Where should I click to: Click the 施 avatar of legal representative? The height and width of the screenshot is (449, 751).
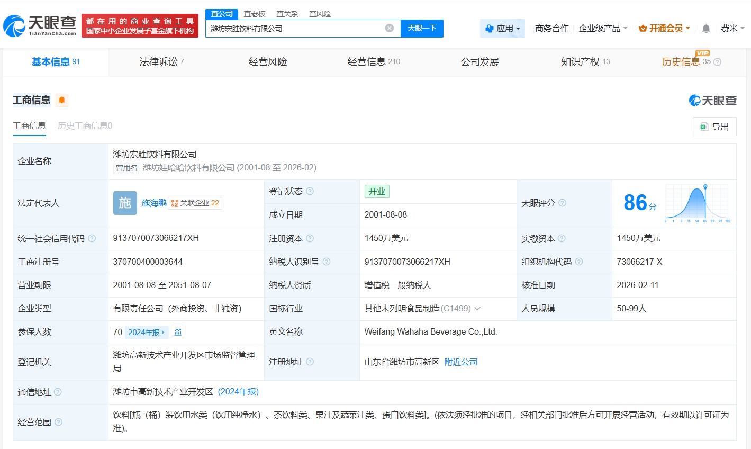125,203
